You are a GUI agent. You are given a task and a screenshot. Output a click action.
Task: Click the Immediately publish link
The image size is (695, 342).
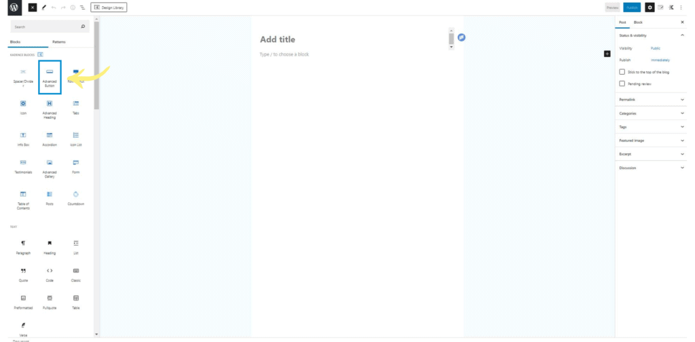pos(660,60)
